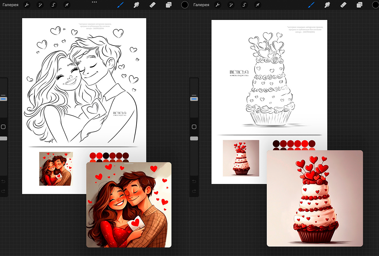Image resolution: width=379 pixels, height=256 pixels.
Task: Open the black active color circle, left window
Action: coord(185,5)
